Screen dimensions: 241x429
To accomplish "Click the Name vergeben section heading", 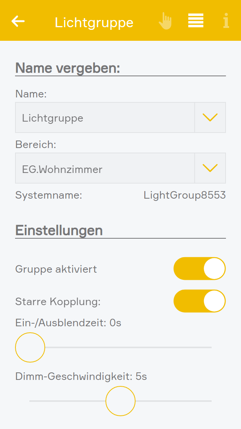I will (x=68, y=68).
